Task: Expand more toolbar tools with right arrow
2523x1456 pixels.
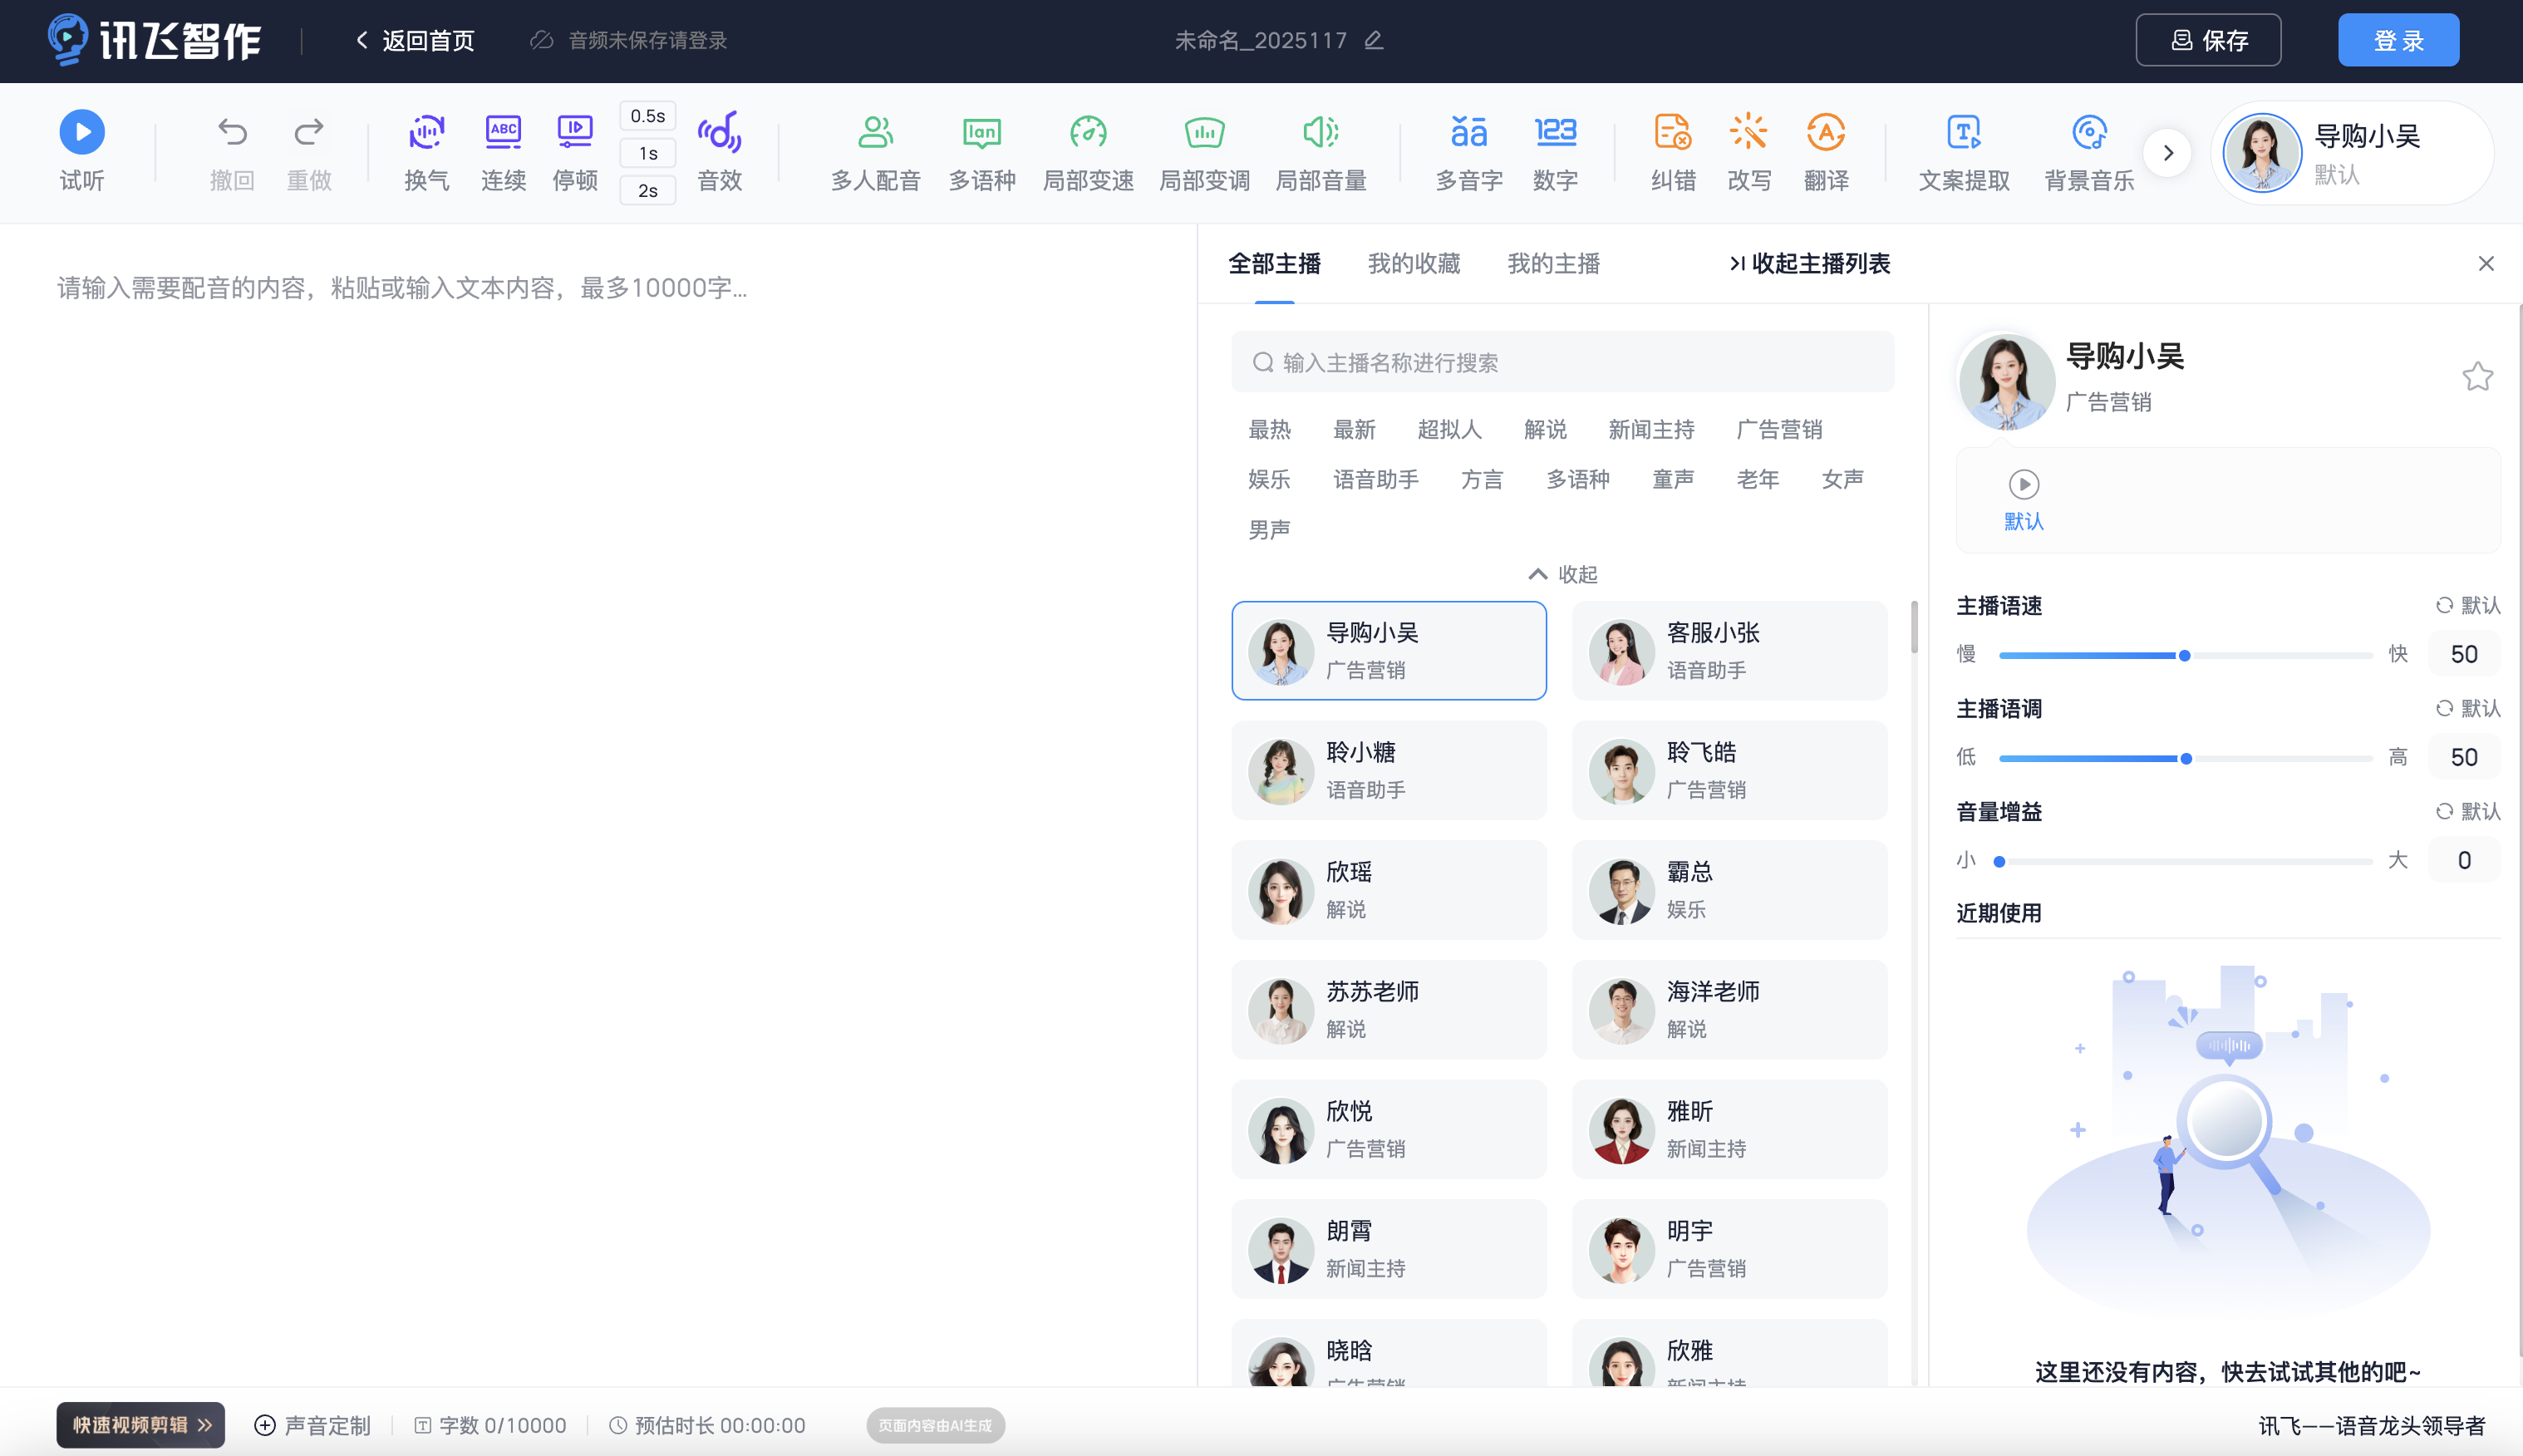Action: [2167, 153]
